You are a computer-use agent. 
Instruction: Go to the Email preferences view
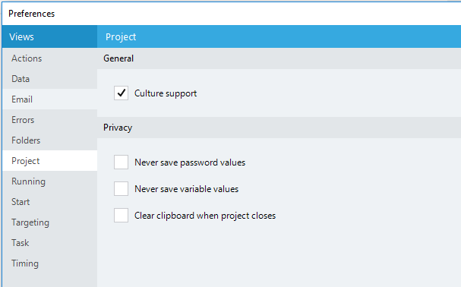[49, 99]
